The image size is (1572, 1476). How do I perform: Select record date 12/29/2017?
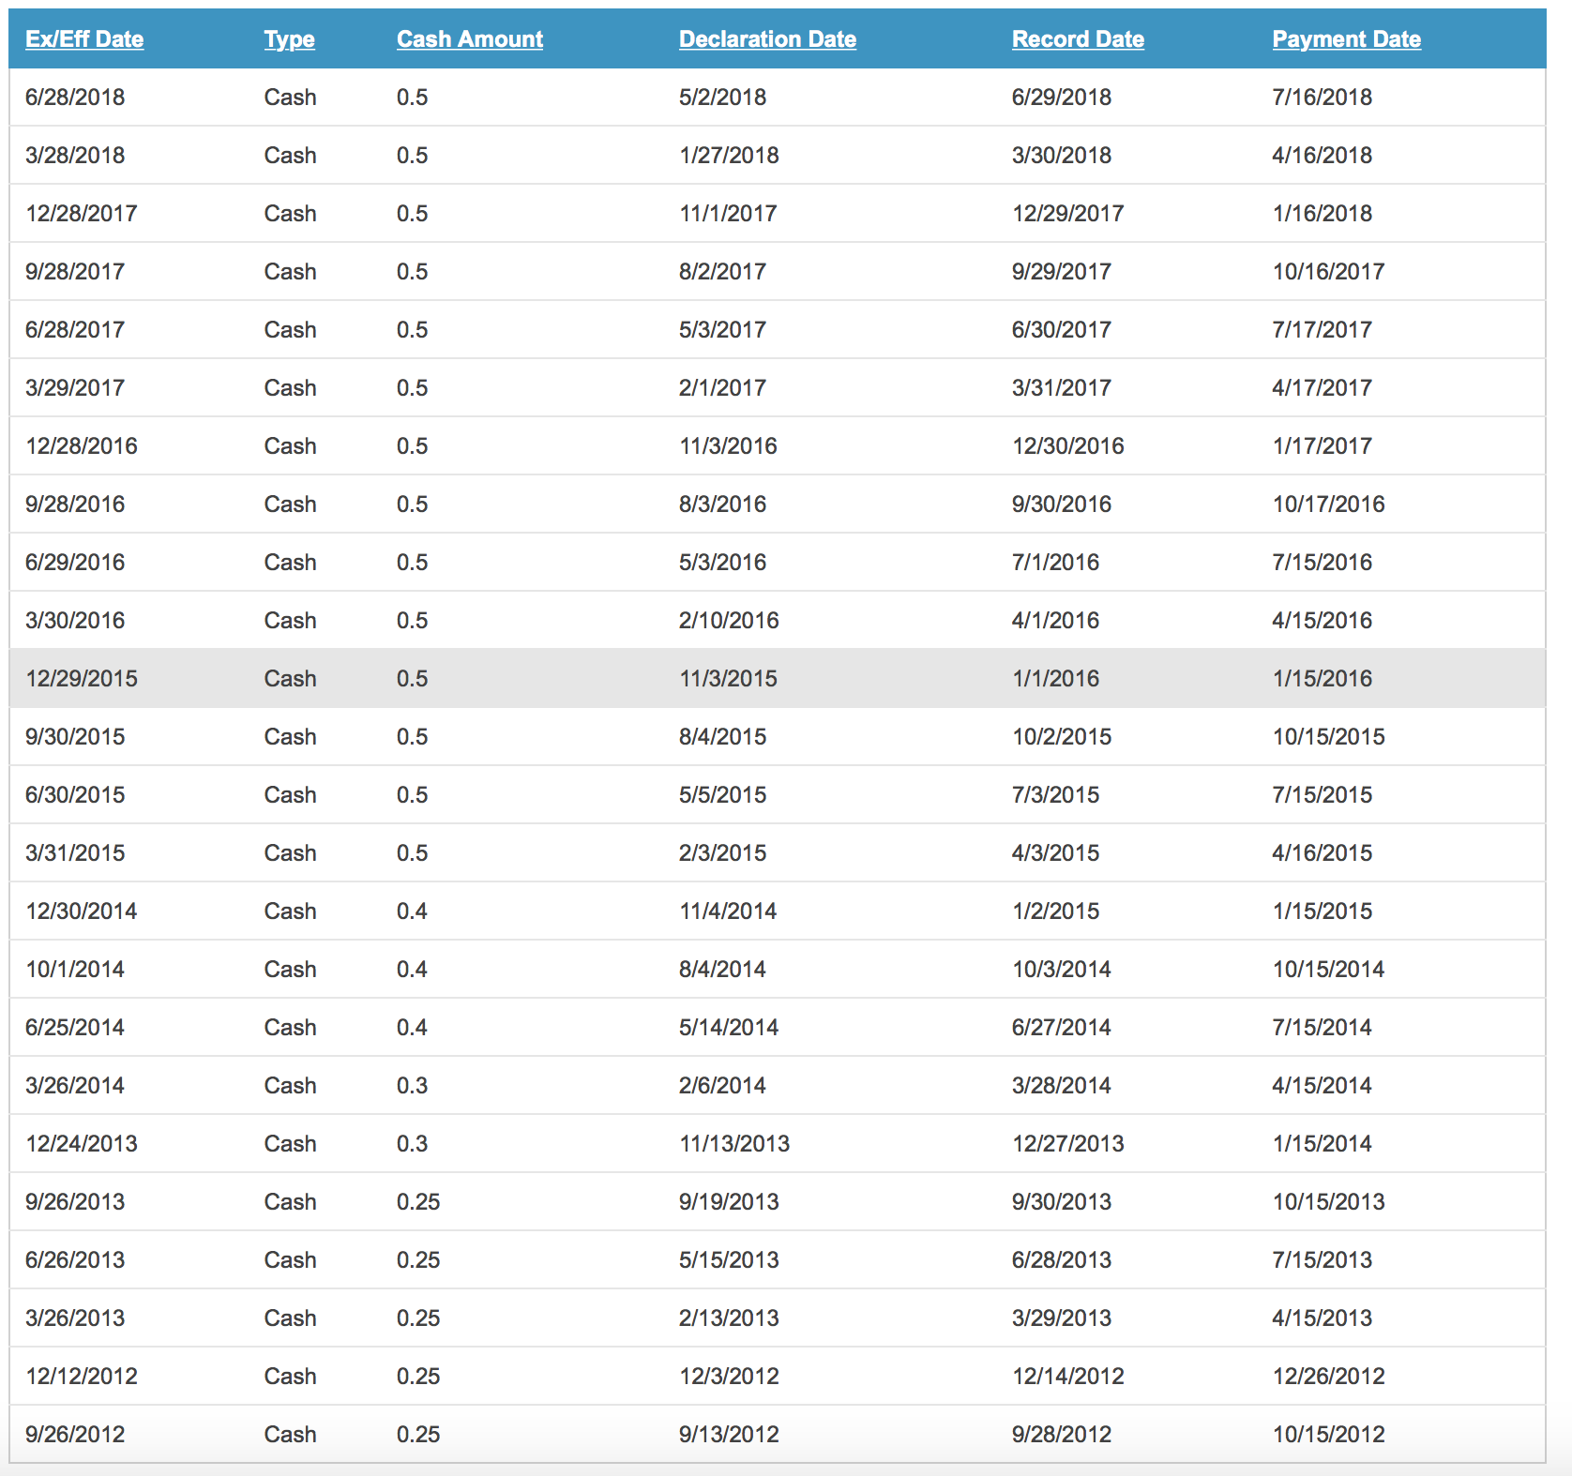pyautogui.click(x=1067, y=214)
